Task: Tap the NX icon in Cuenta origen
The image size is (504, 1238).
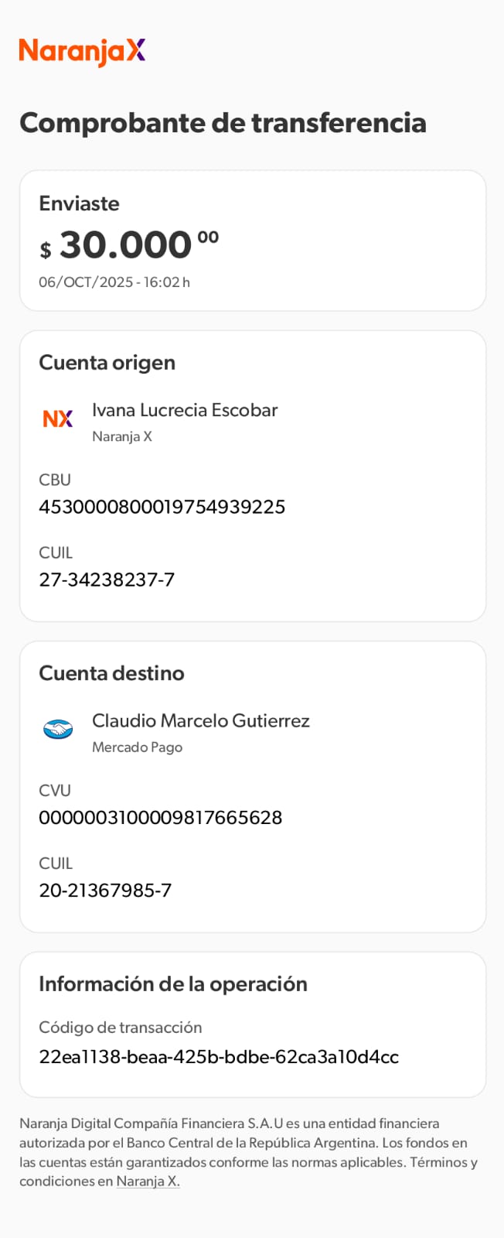Action: 58,419
